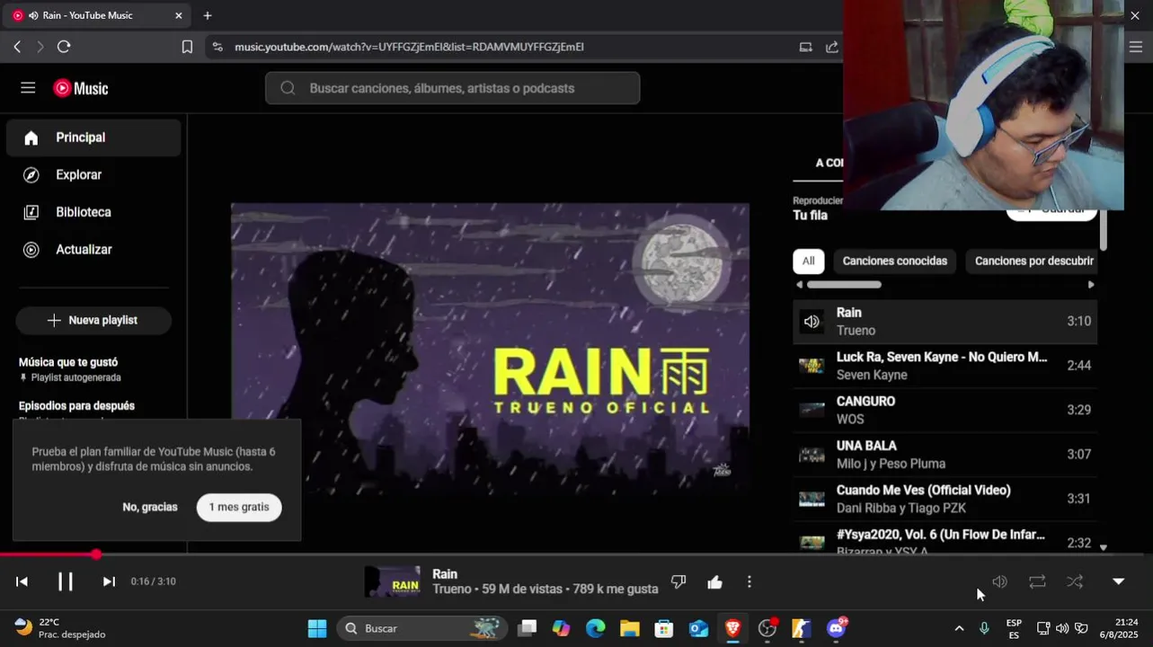Open Microsoft Edge from taskbar

[596, 628]
